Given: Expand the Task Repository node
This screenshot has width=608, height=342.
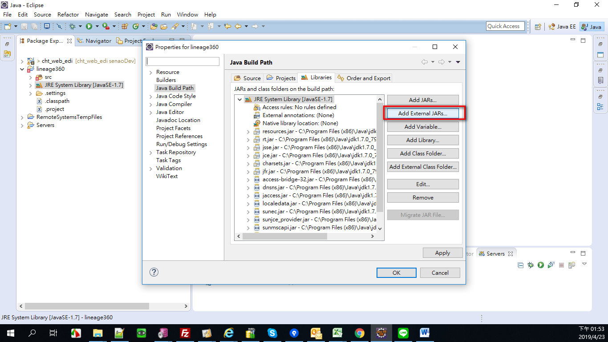Looking at the screenshot, I should pos(151,152).
